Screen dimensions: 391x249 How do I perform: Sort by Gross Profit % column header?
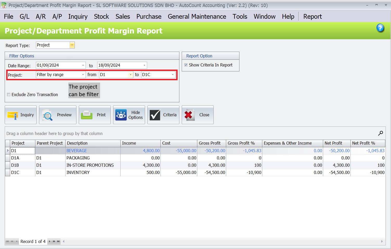point(241,143)
